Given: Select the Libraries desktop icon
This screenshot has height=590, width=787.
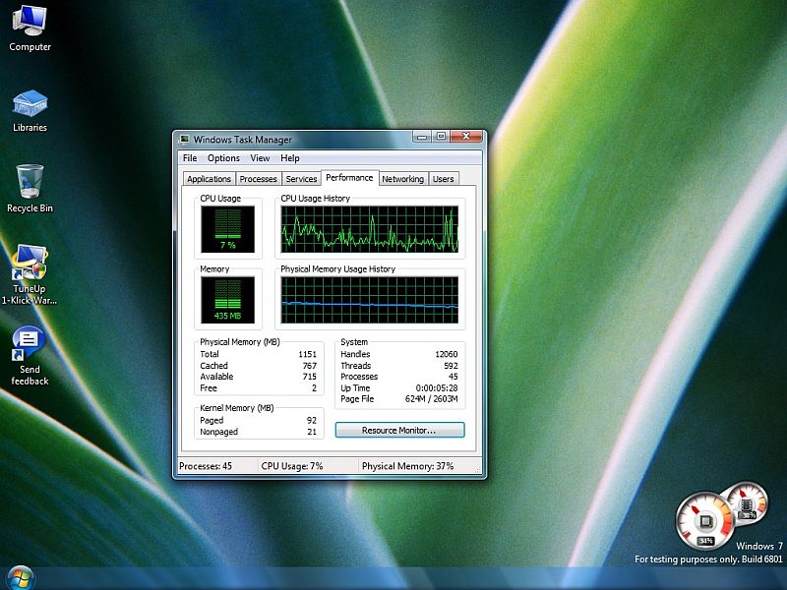Looking at the screenshot, I should 30,110.
